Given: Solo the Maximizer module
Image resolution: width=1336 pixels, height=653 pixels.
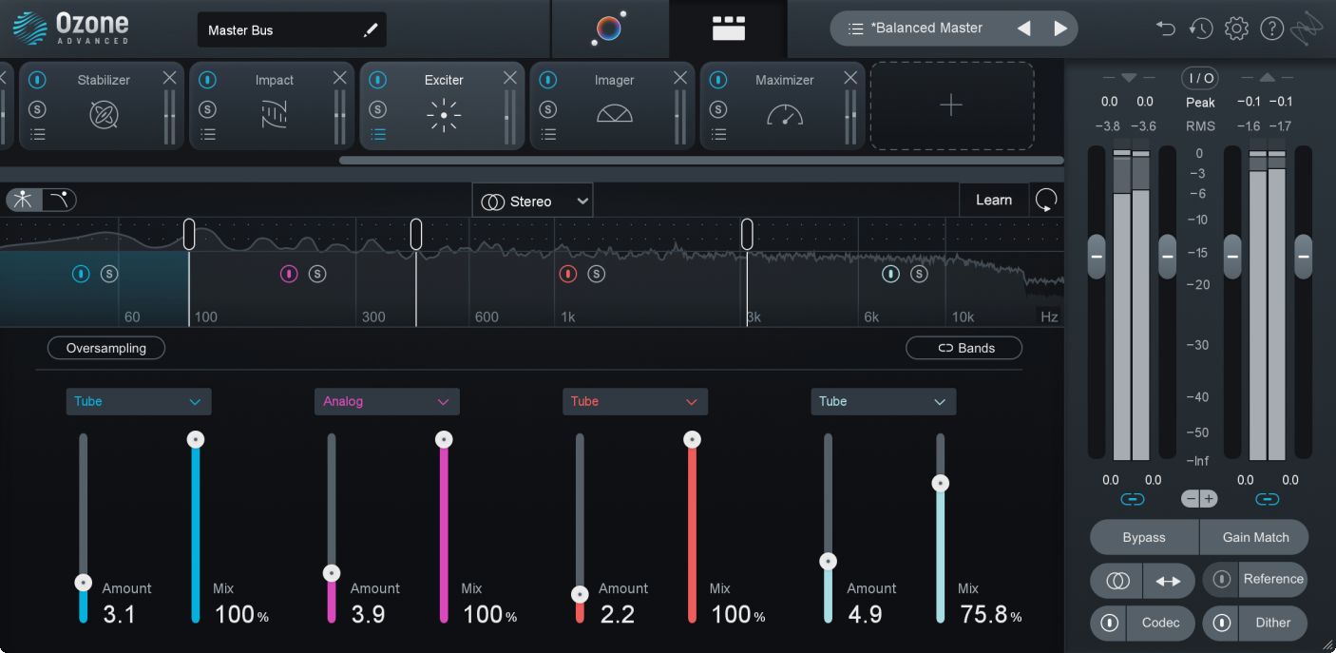Looking at the screenshot, I should pos(718,109).
